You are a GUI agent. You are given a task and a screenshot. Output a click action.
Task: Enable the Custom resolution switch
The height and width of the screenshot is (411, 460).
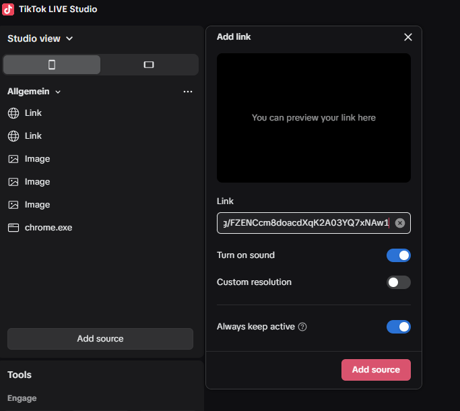pos(399,282)
